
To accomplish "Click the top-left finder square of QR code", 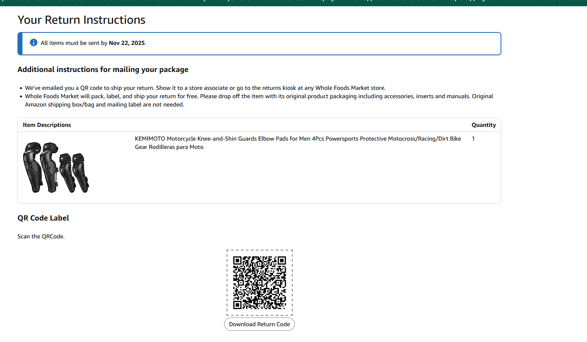I will coord(237,261).
